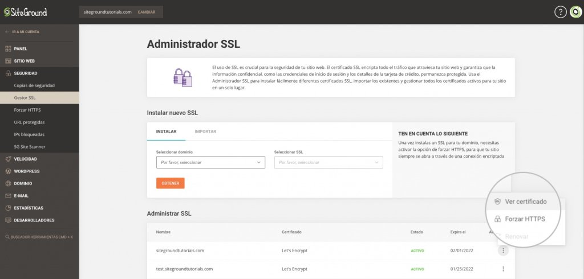Image resolution: width=584 pixels, height=279 pixels.
Task: Click the Dominio globe icon
Action: coord(8,183)
